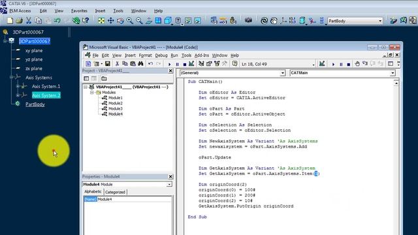Image resolution: width=418 pixels, height=235 pixels.
Task: Select the Pan tool in CATIA toolbar
Action: pos(110,20)
